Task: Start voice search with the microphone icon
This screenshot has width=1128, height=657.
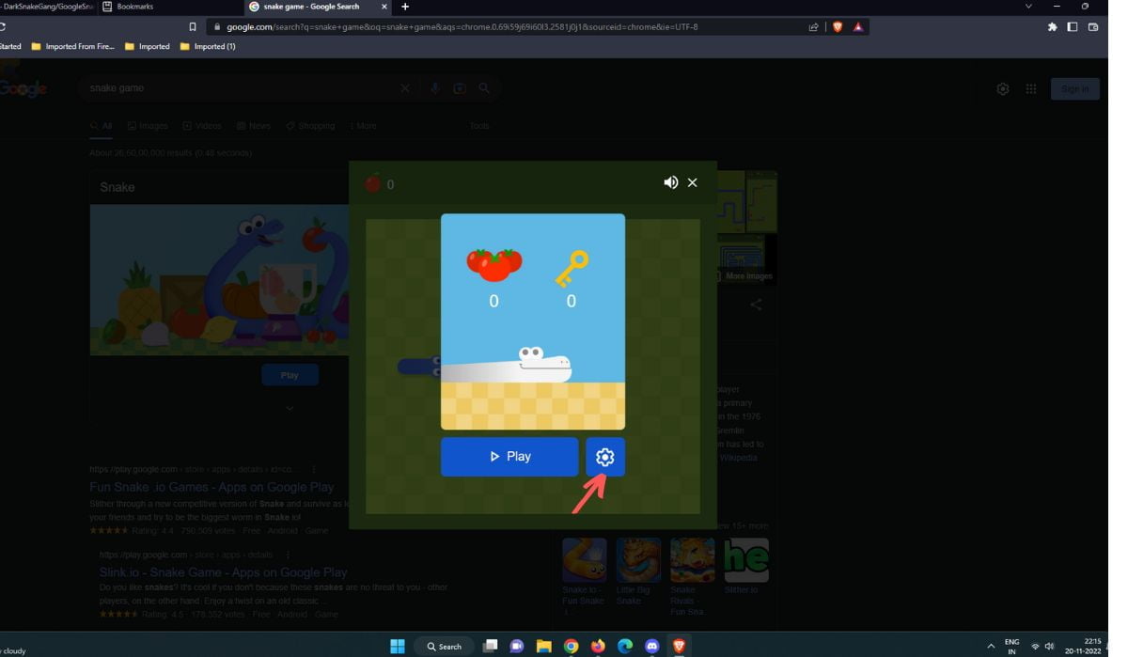Action: pos(434,87)
